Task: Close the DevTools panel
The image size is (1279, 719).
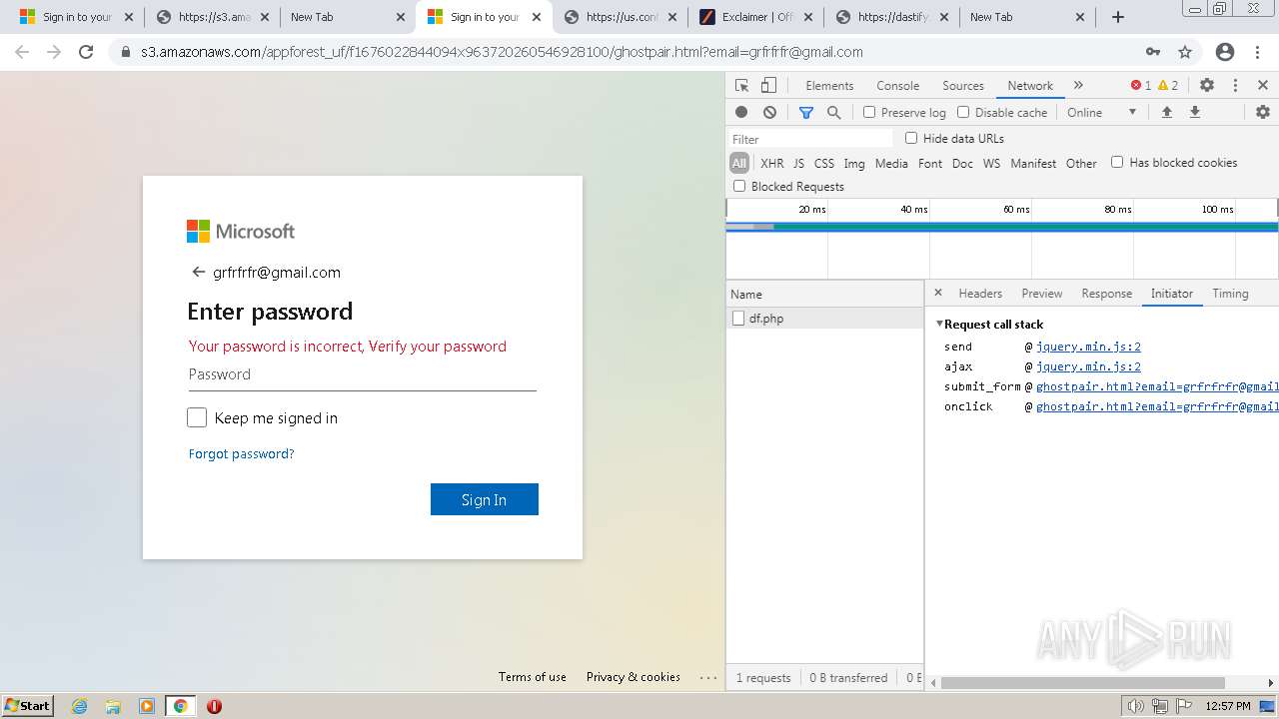Action: point(1263,85)
